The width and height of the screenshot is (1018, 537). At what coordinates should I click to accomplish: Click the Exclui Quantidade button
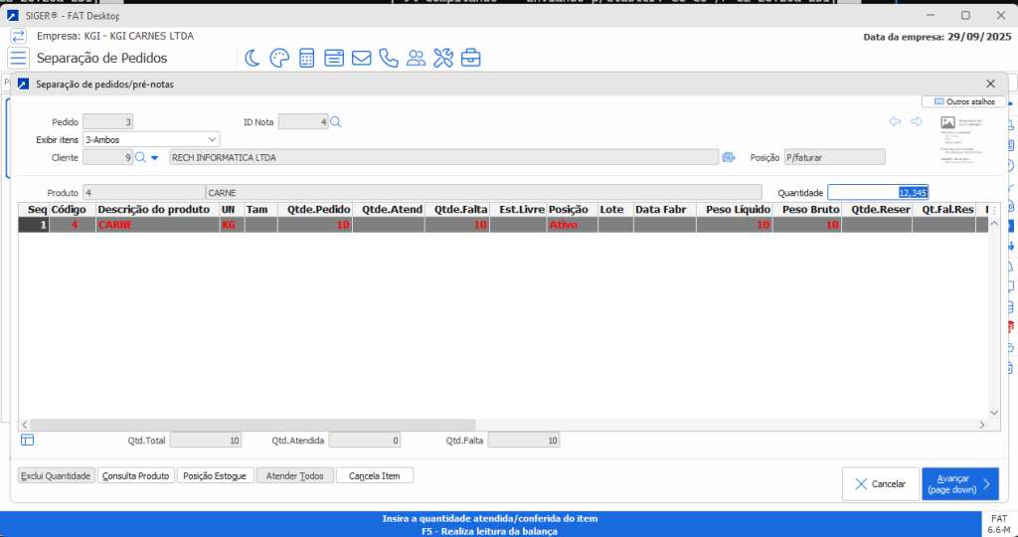pos(56,476)
